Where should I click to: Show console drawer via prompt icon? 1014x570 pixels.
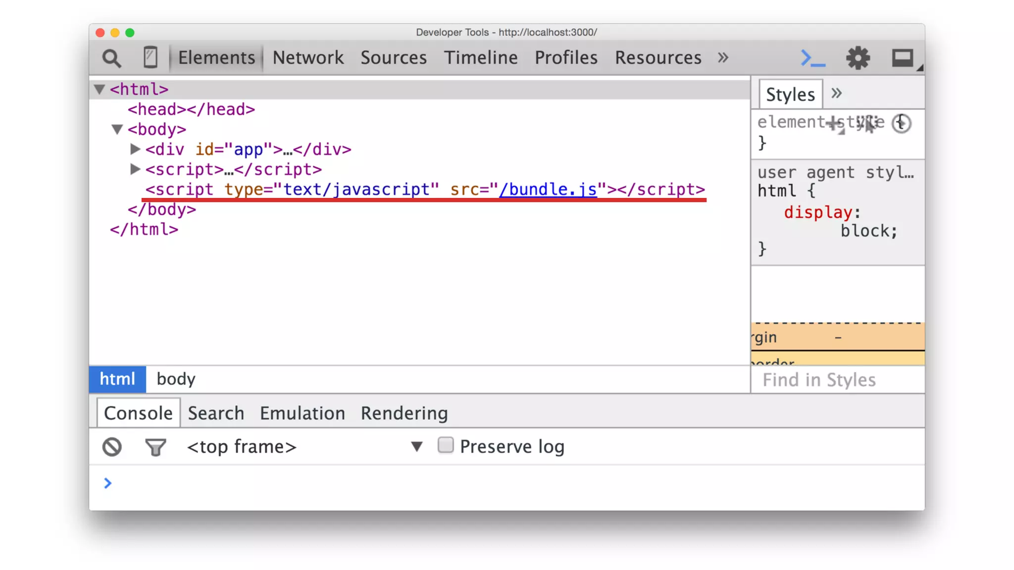pos(812,58)
